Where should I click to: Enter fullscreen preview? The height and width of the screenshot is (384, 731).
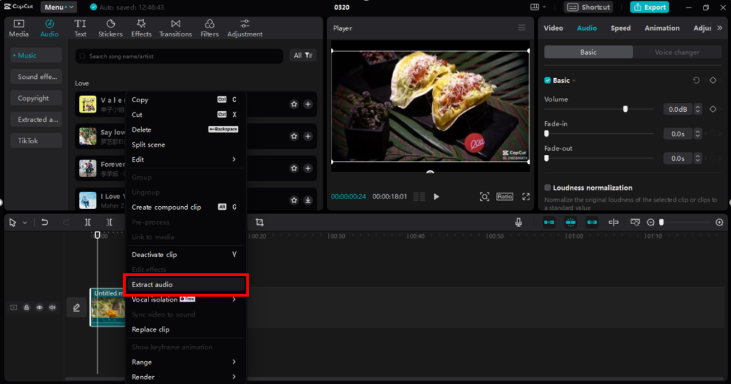coord(526,197)
